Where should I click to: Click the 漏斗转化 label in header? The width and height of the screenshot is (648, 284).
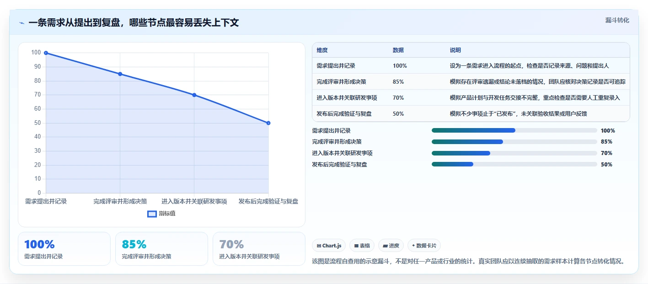tap(617, 20)
